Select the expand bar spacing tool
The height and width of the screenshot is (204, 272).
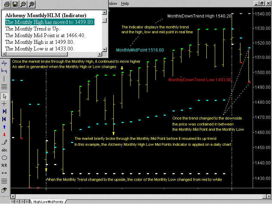[4, 71]
